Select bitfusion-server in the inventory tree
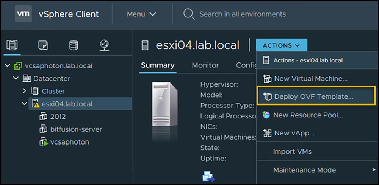 pos(76,129)
